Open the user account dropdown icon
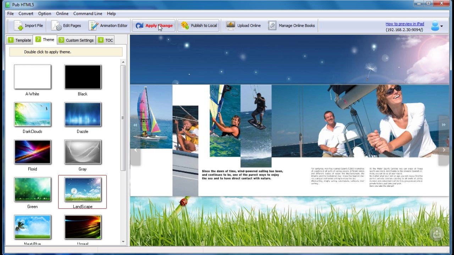Image resolution: width=454 pixels, height=255 pixels. pyautogui.click(x=437, y=26)
